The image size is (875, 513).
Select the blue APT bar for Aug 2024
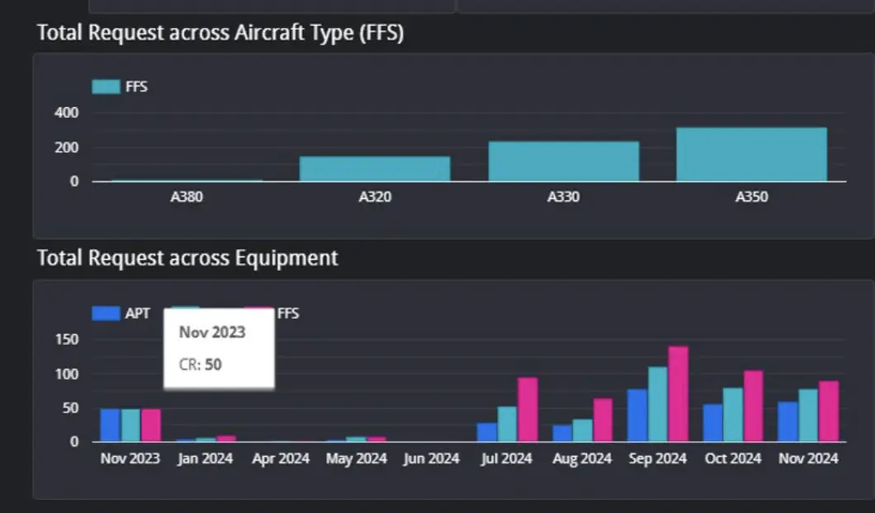(562, 433)
